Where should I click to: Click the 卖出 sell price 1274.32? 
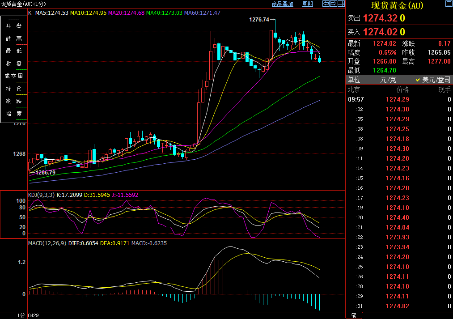380,18
